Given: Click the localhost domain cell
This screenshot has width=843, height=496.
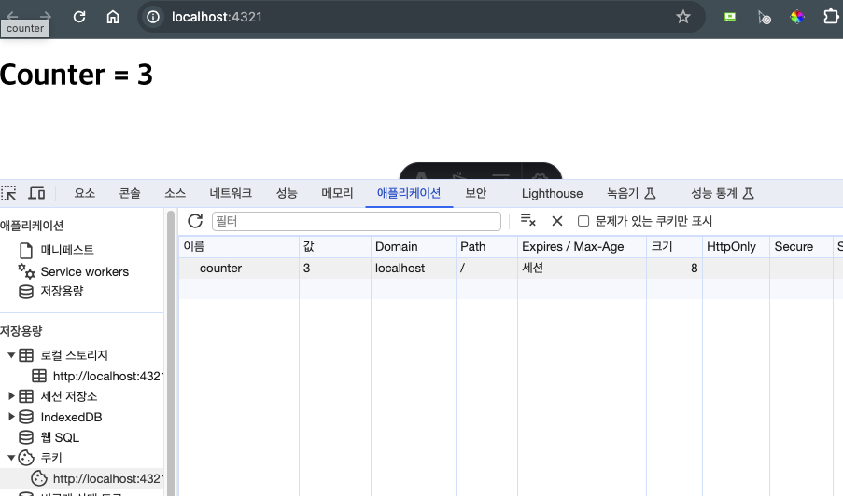Looking at the screenshot, I should [413, 268].
